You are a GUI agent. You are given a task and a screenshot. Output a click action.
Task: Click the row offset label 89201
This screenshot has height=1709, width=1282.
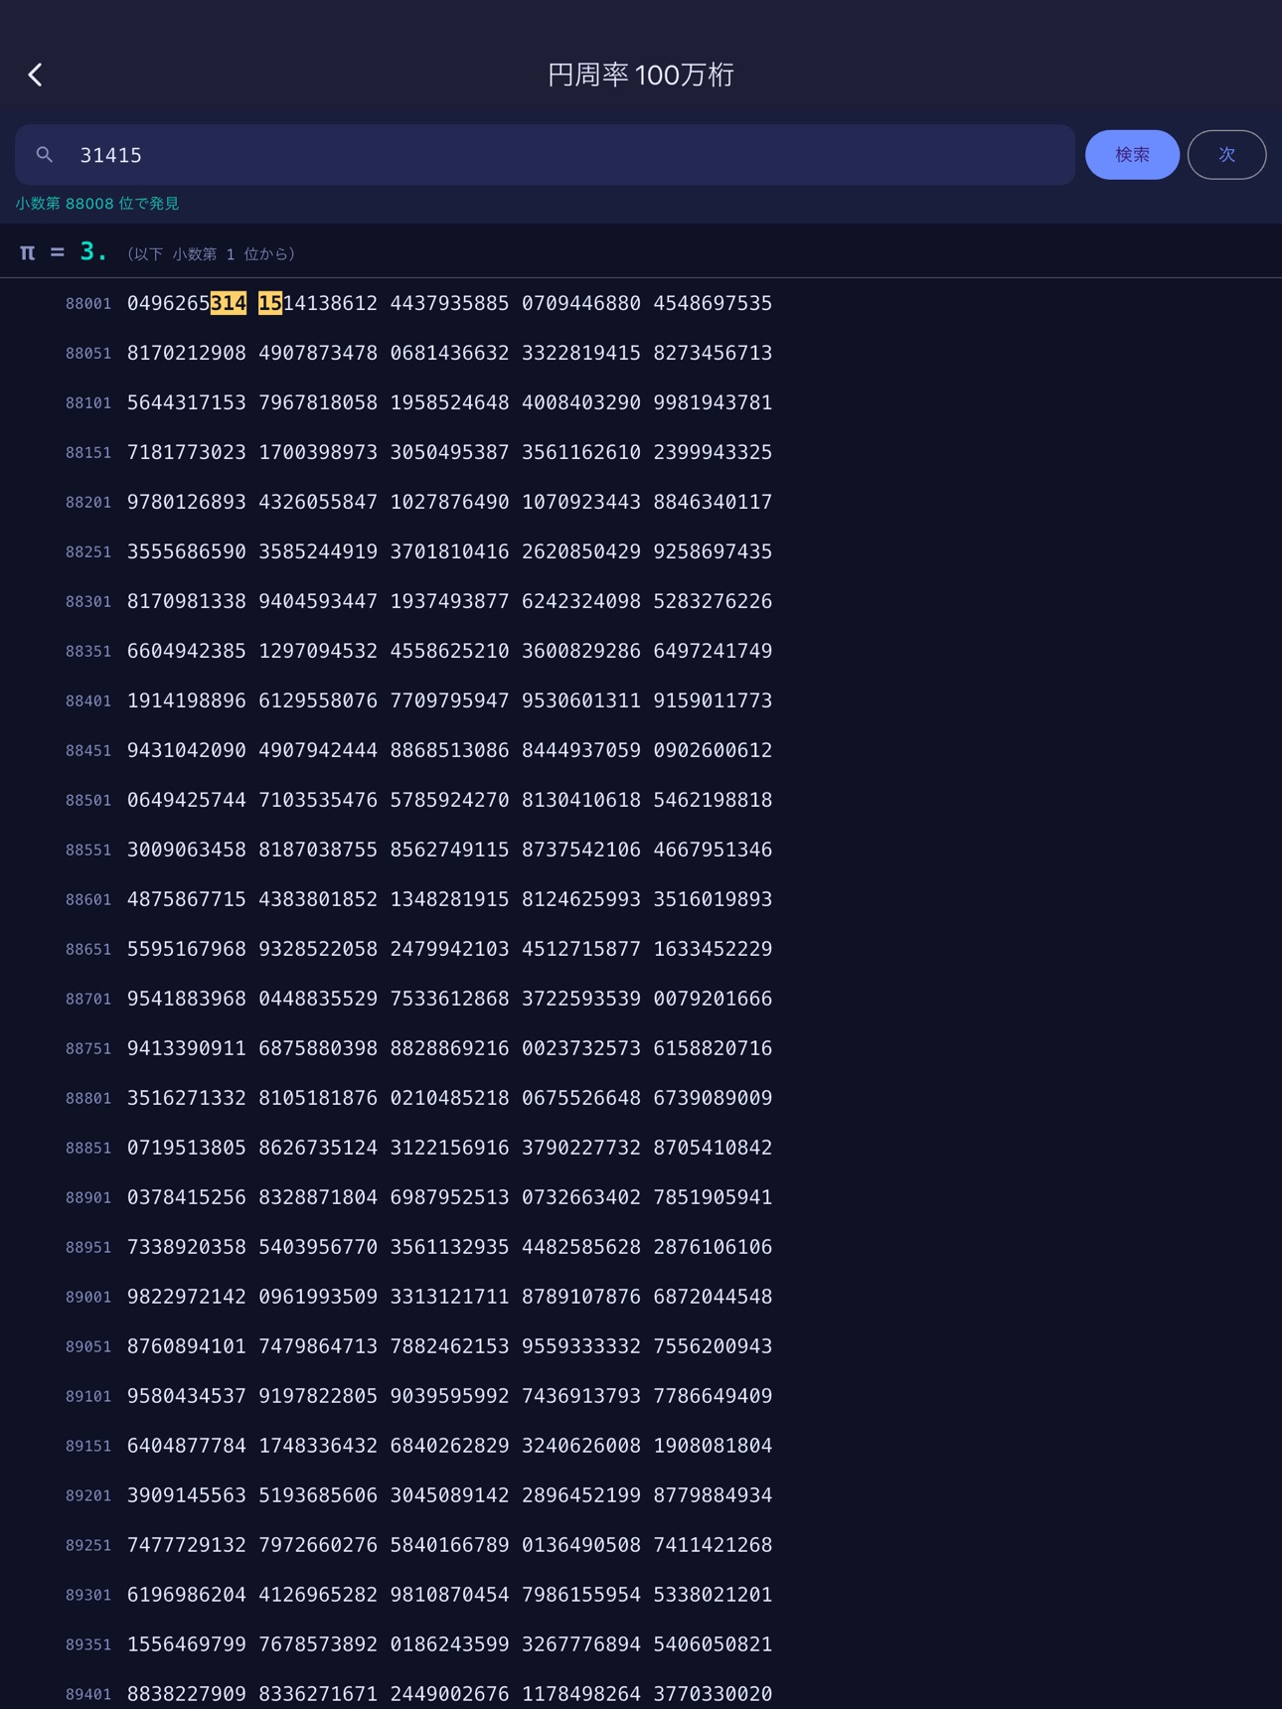88,1496
